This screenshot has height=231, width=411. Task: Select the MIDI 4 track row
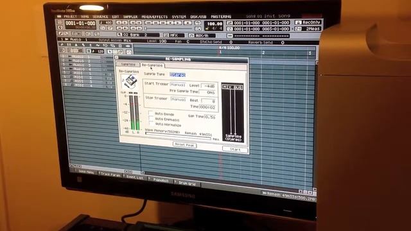pyautogui.click(x=89, y=85)
